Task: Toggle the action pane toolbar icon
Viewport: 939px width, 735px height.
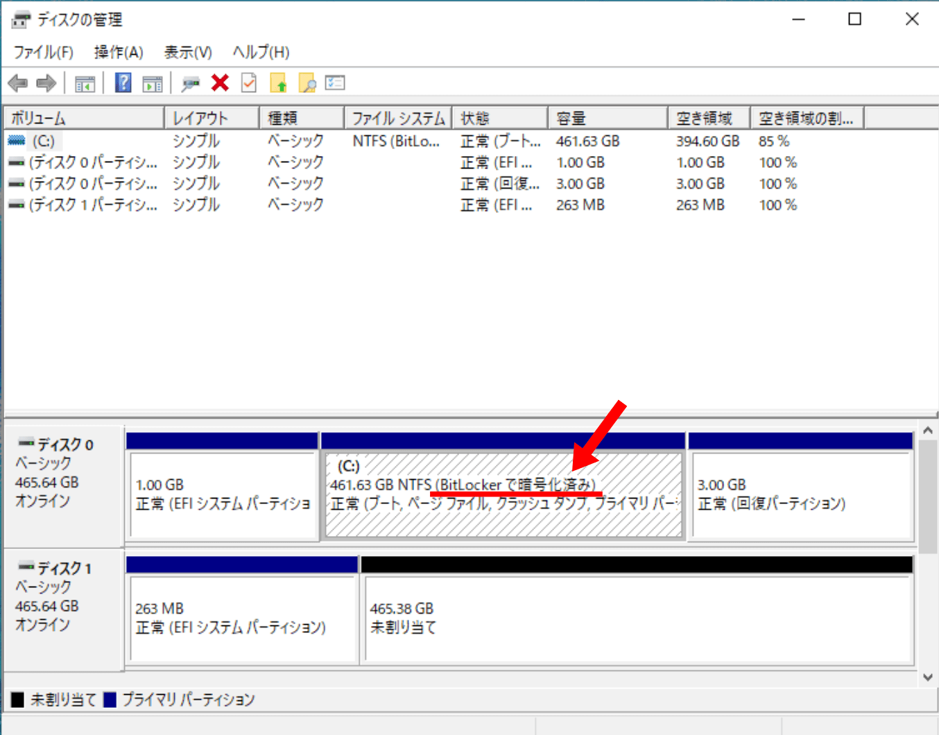Action: 152,84
